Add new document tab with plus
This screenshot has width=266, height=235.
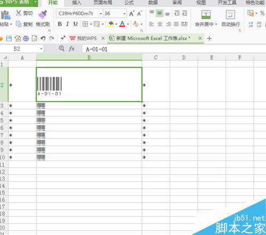[x=209, y=38]
